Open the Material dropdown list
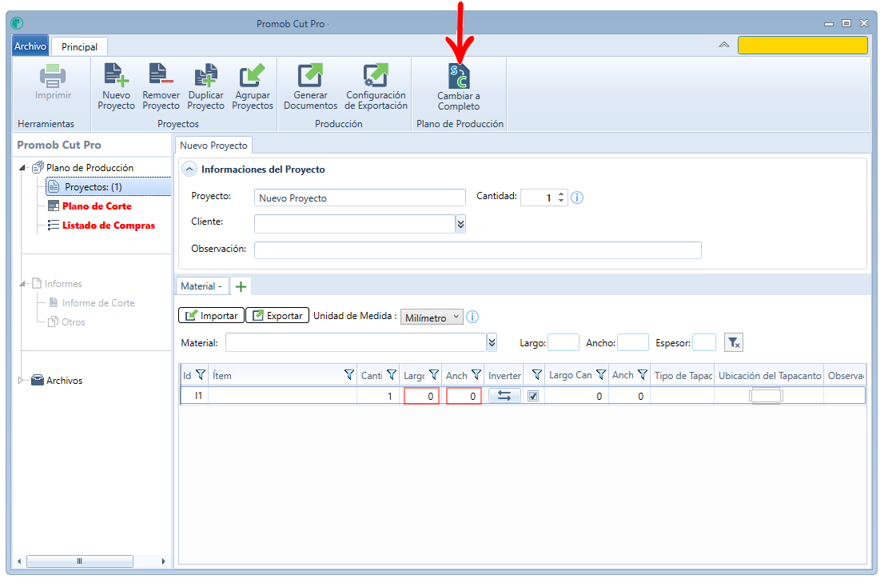Screen dimensions: 880x583 point(492,342)
